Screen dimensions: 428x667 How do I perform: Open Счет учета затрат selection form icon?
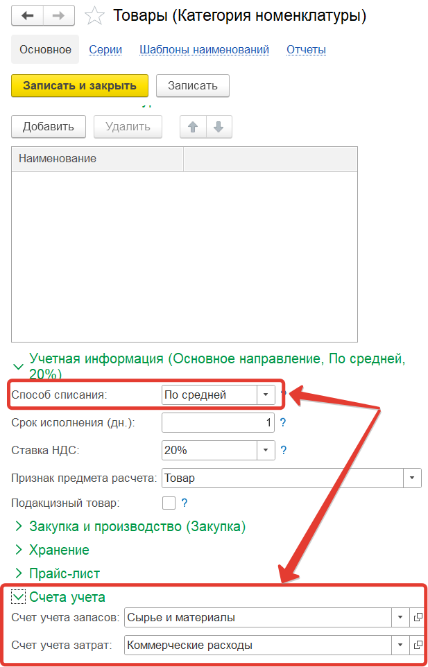pos(417,646)
